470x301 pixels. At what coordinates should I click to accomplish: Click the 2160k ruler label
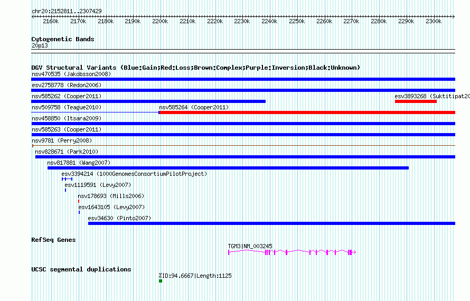(51, 21)
